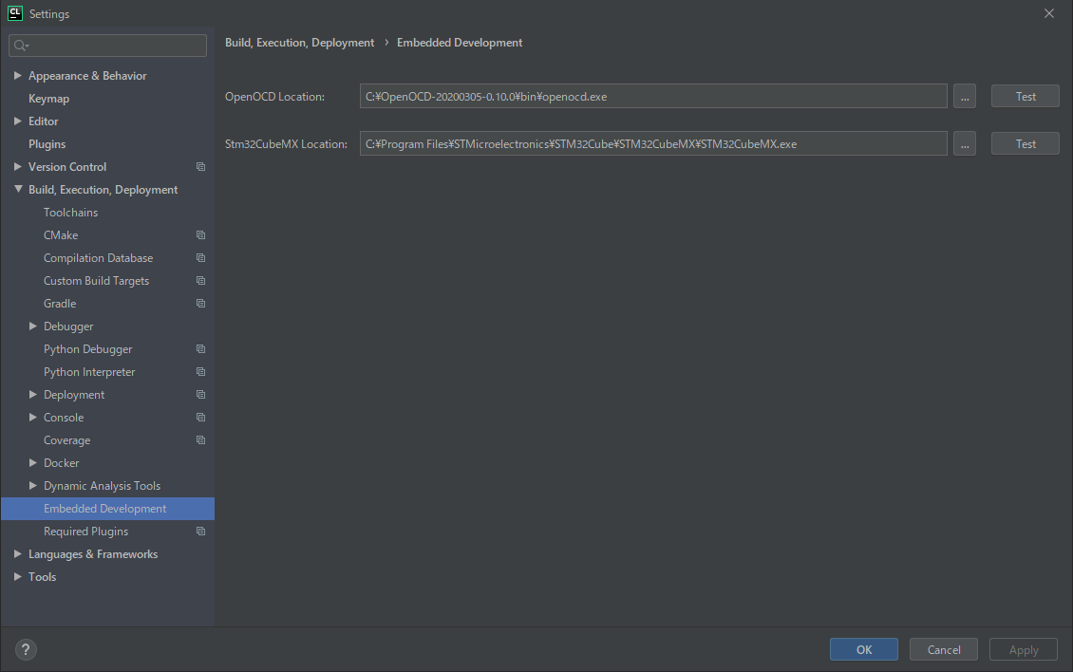Open the help question mark button
Viewport: 1073px width, 672px height.
[26, 649]
